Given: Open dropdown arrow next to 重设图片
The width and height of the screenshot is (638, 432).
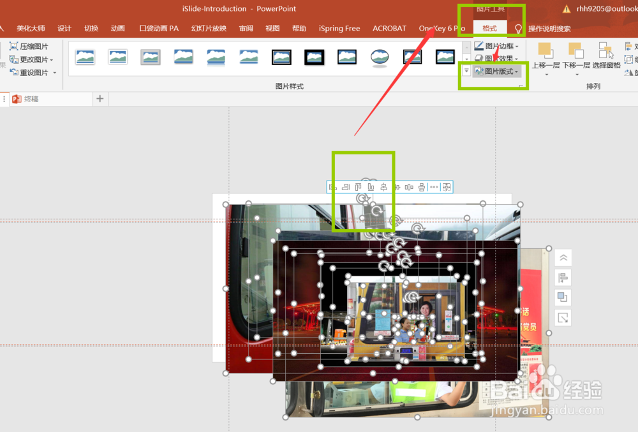Looking at the screenshot, I should pyautogui.click(x=54, y=73).
